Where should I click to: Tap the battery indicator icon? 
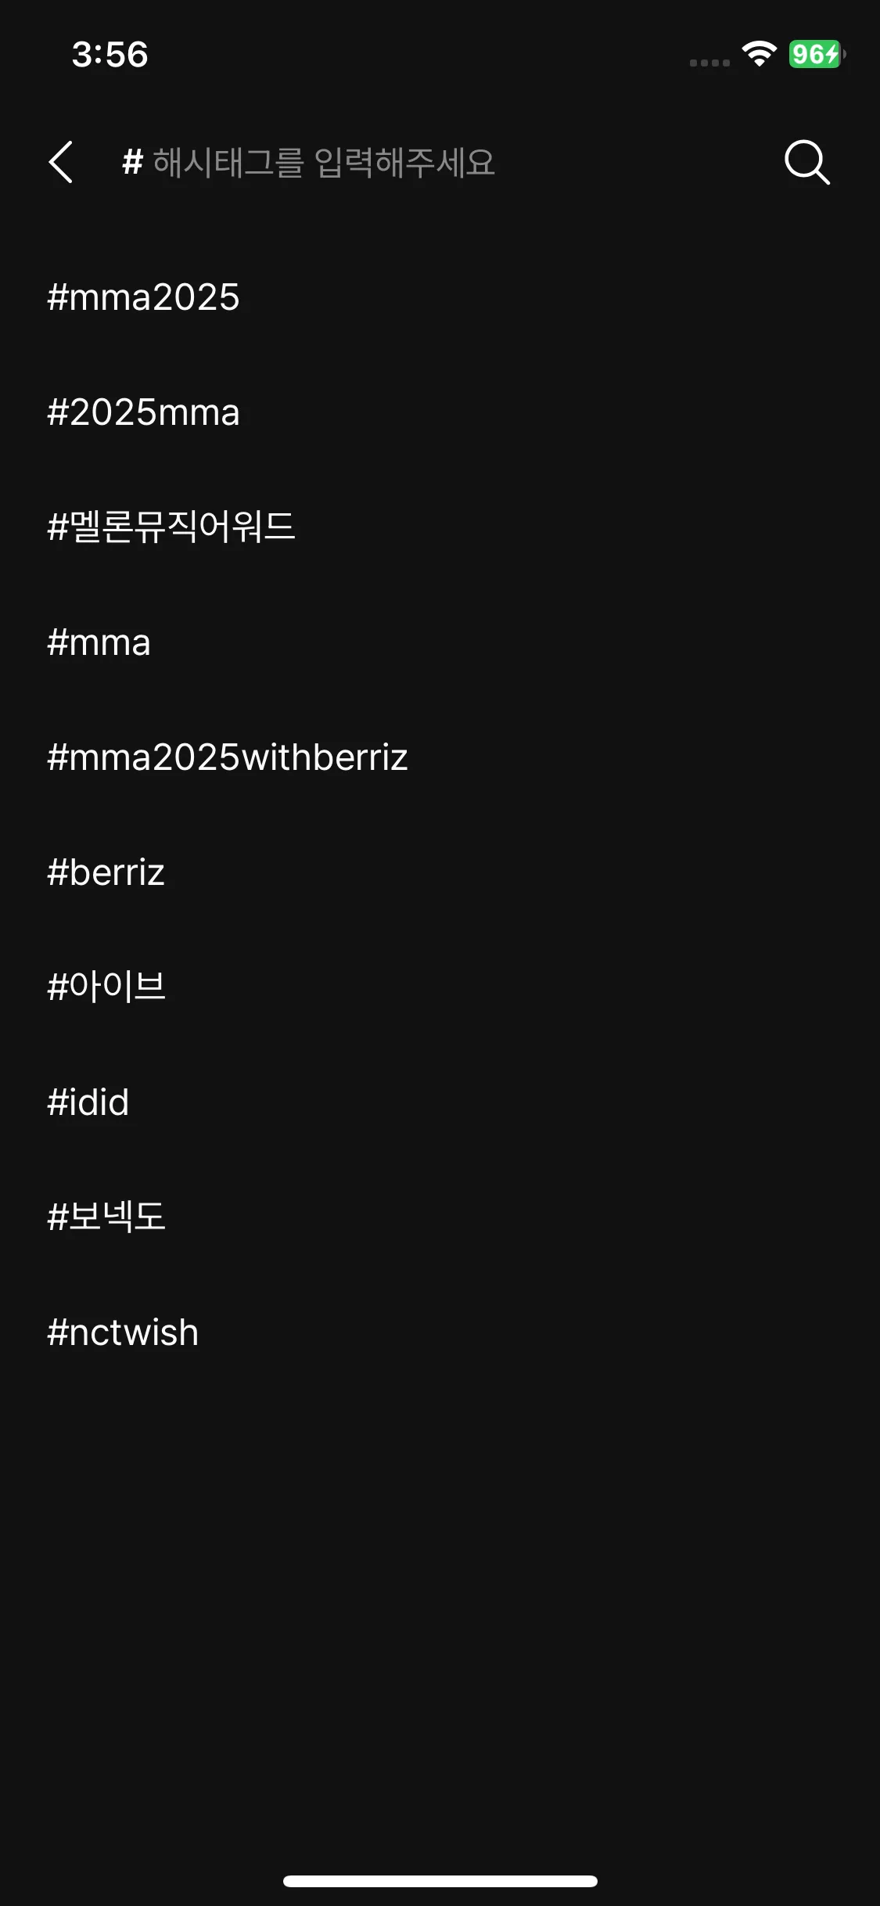point(817,54)
